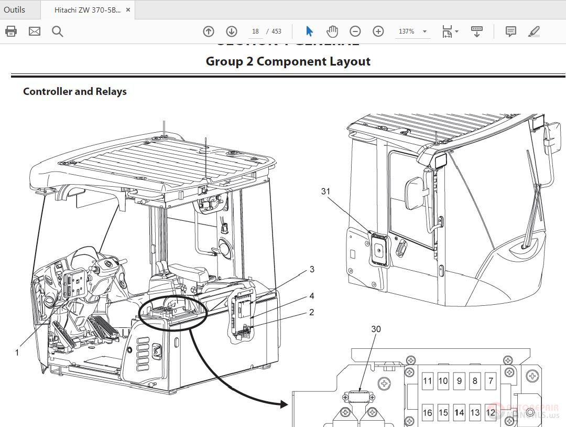Go to next page with down arrow icon

[231, 31]
